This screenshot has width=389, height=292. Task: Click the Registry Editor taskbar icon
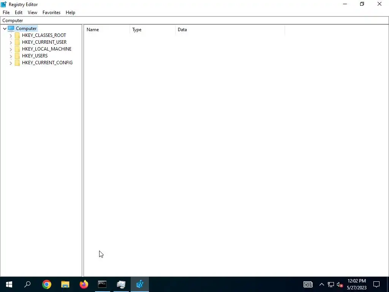(140, 284)
